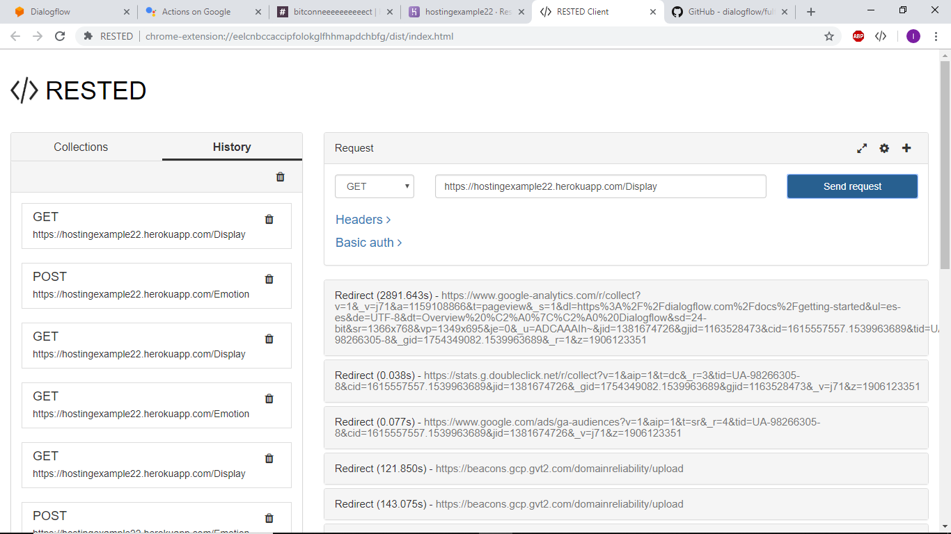The width and height of the screenshot is (951, 534).
Task: Switch to the hostingexample22 Heroku tab
Action: (x=465, y=12)
